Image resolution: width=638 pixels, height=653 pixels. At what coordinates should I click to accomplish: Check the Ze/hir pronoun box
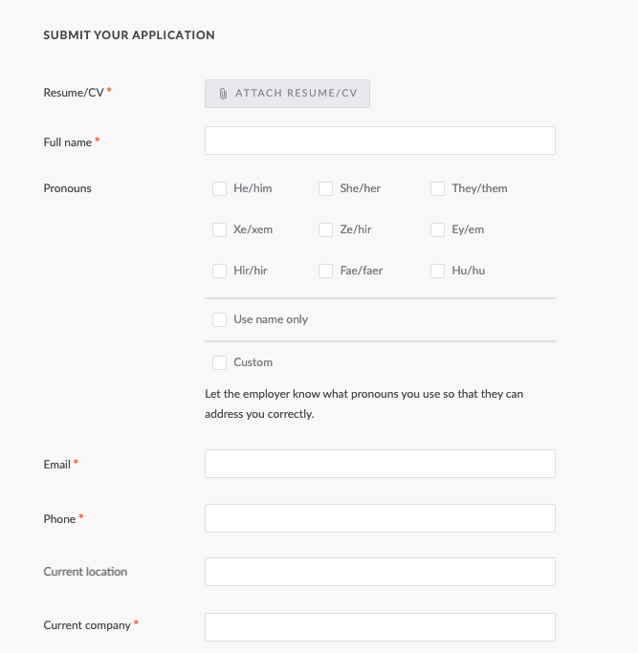coord(326,229)
